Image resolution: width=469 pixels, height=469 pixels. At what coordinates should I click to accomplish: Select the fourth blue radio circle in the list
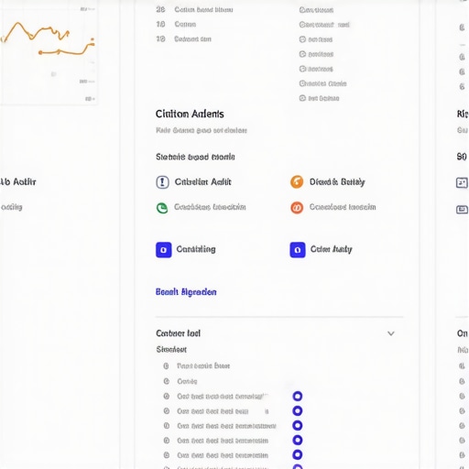(x=298, y=440)
